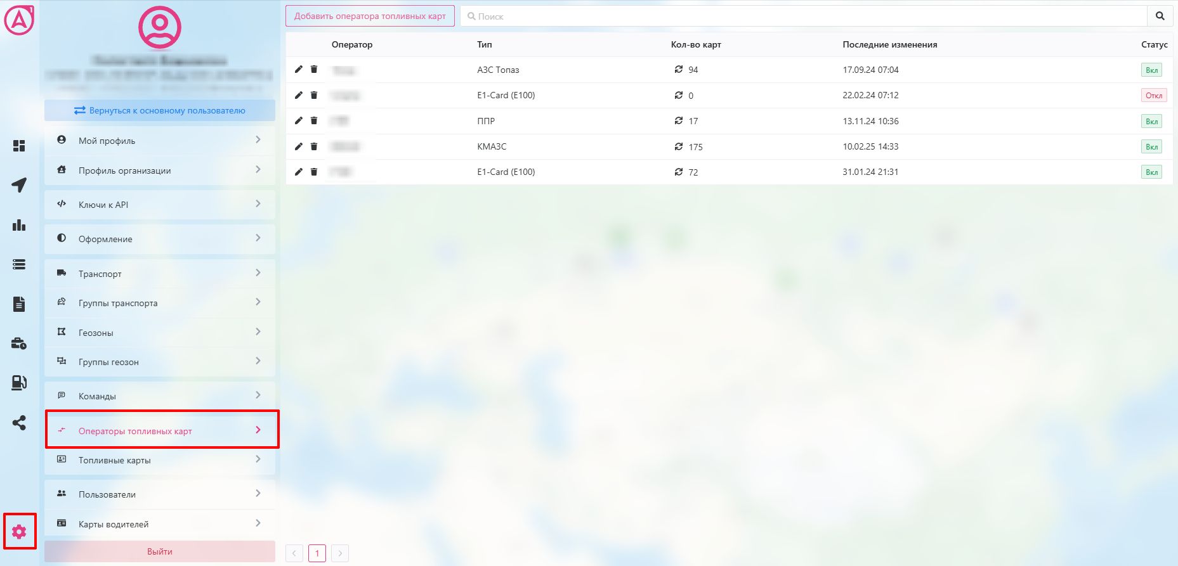Refresh card count for E1-Card with 0

click(x=678, y=95)
